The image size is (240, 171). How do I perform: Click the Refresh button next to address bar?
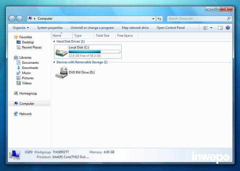tap(159, 19)
